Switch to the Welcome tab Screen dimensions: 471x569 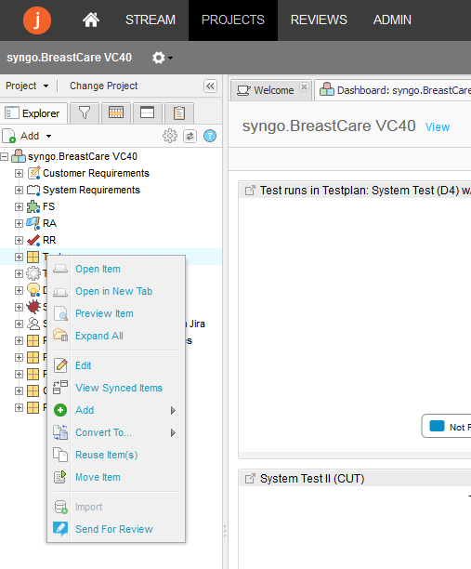pyautogui.click(x=271, y=90)
